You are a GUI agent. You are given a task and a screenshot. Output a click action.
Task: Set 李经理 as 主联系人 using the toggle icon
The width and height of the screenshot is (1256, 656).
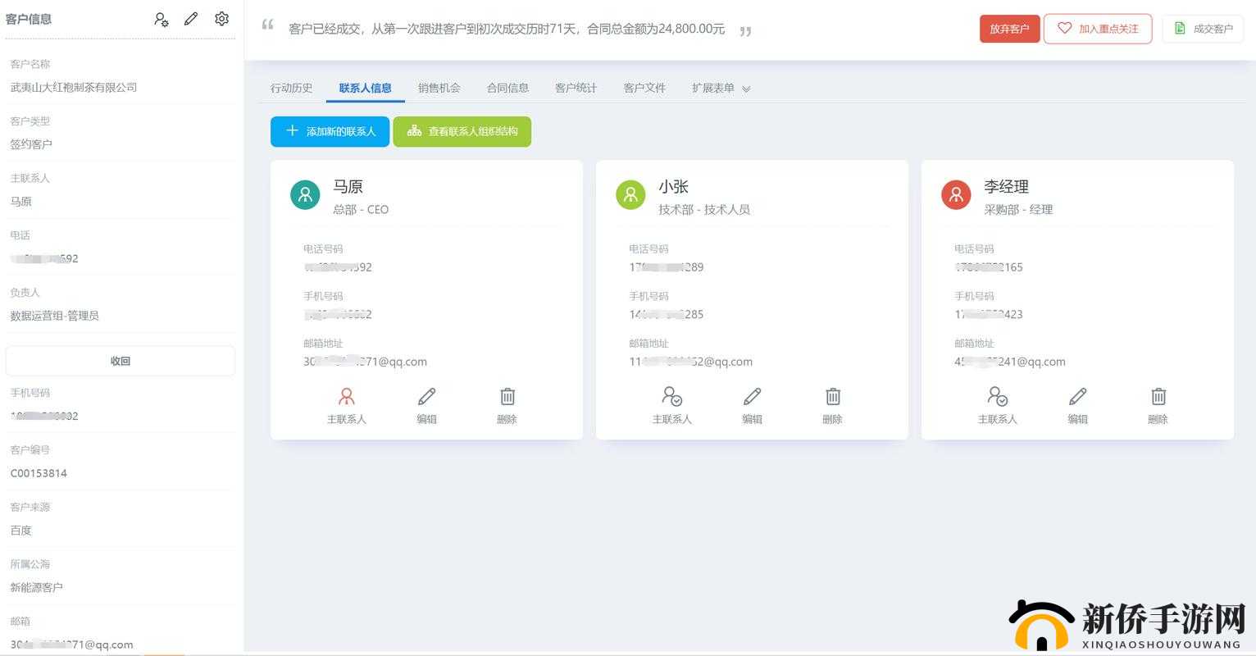999,397
